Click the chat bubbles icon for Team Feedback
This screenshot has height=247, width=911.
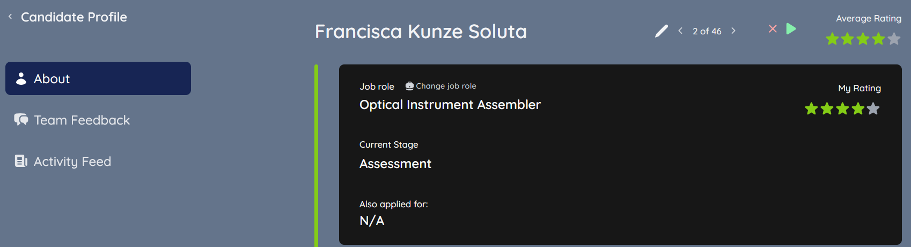pyautogui.click(x=21, y=120)
